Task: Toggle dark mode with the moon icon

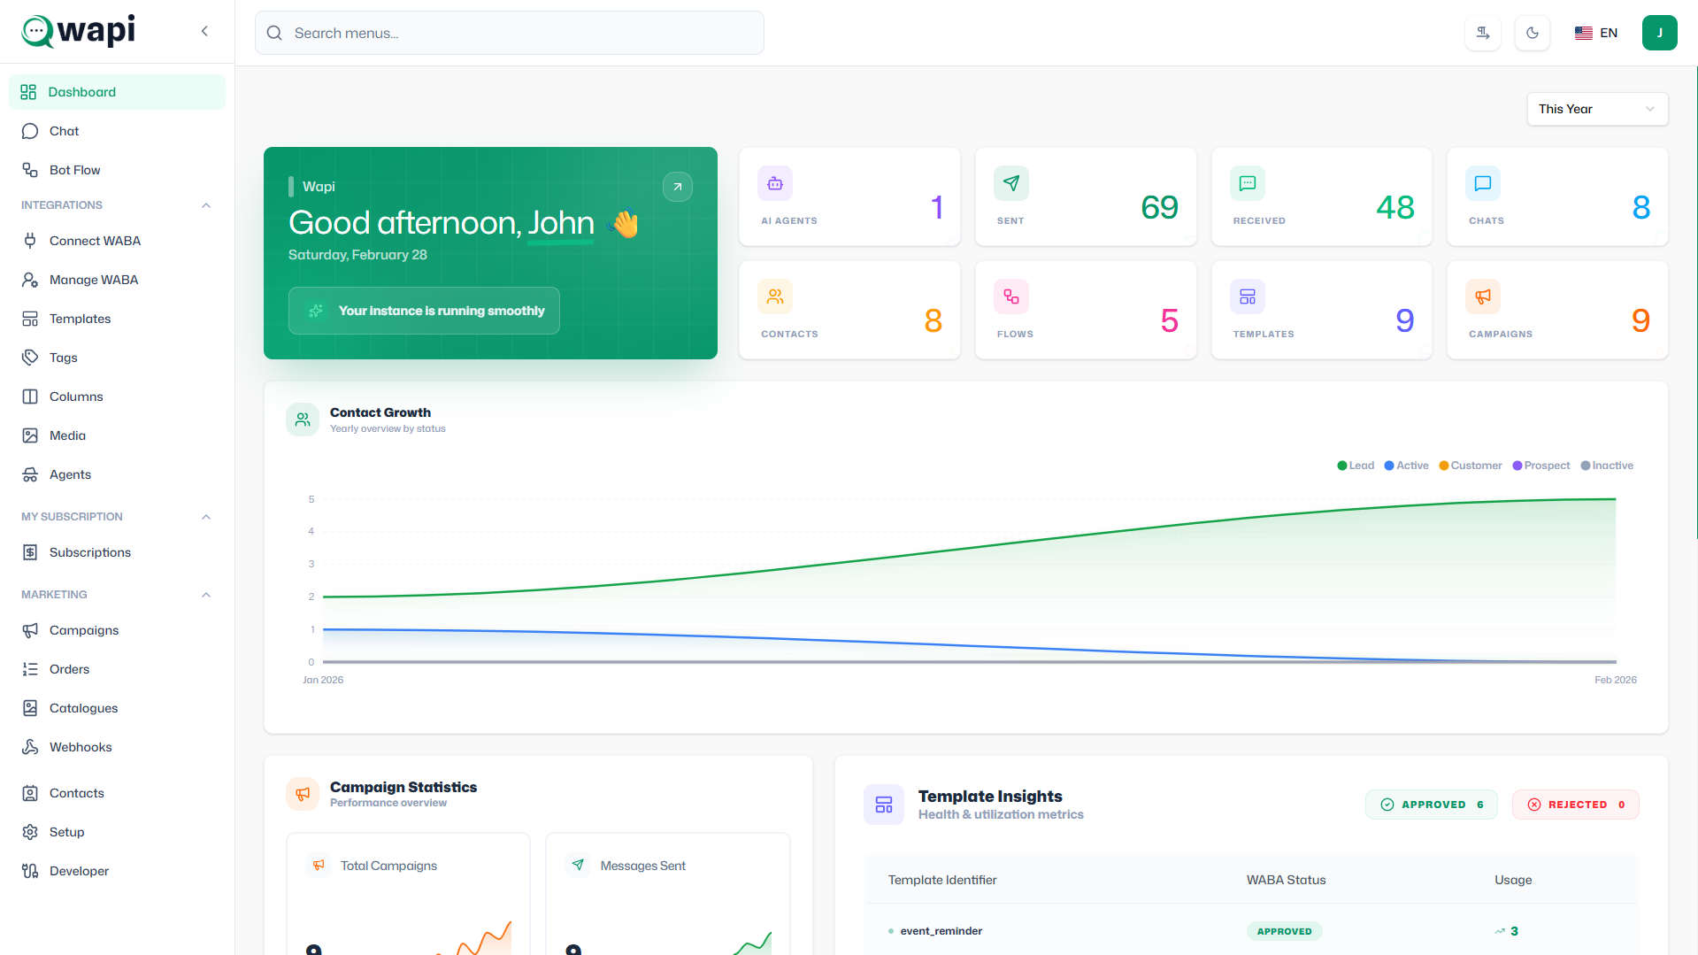Action: pos(1533,33)
